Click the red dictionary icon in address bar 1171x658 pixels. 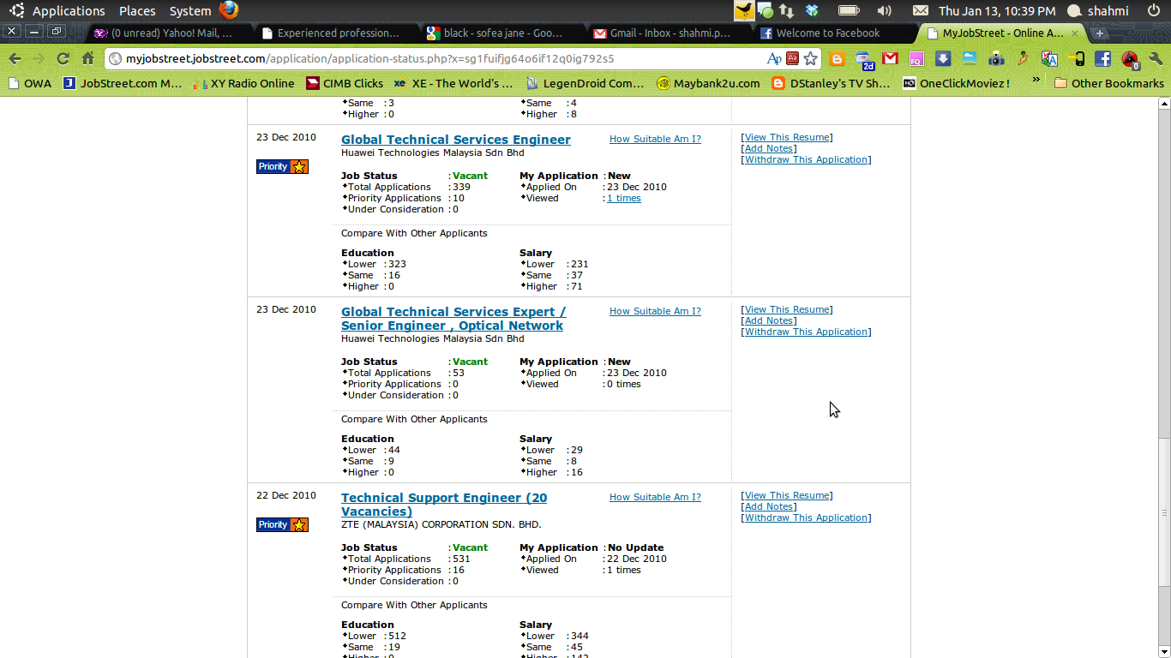click(x=793, y=58)
